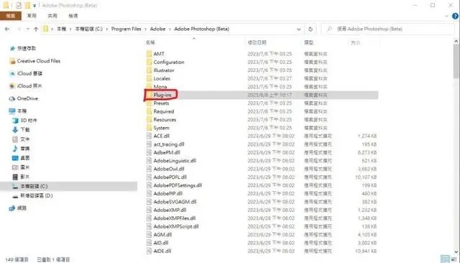Expand the address bar history dropdown
The width and height of the screenshot is (460, 263).
pos(299,29)
